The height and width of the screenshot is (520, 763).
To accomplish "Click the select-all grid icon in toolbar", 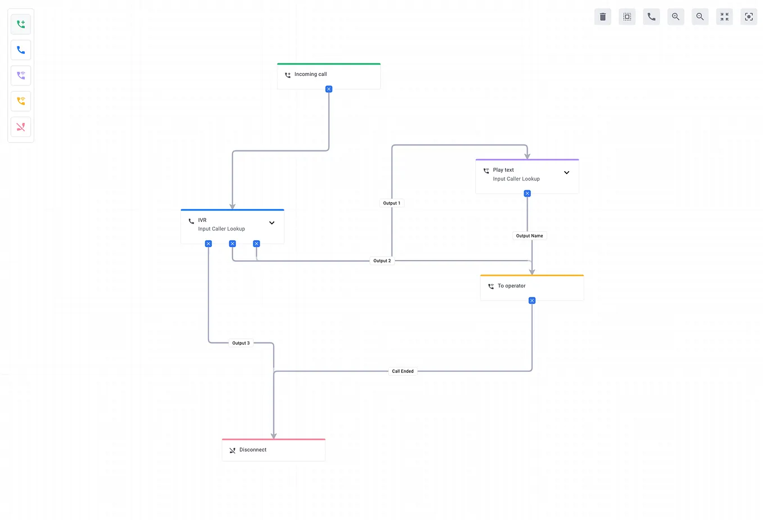I will point(626,16).
